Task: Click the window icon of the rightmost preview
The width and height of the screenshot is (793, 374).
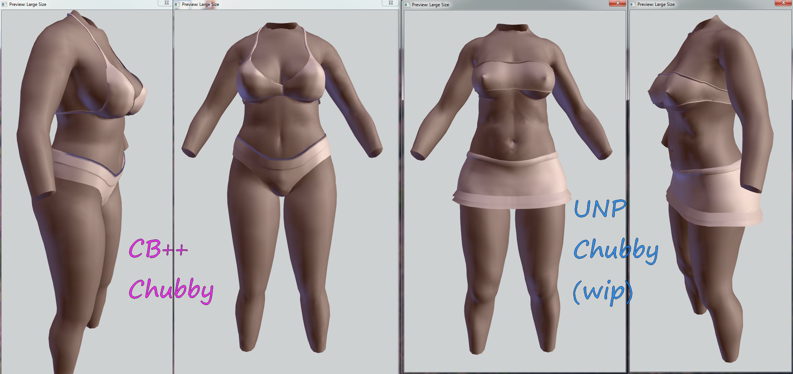Action: [633, 4]
